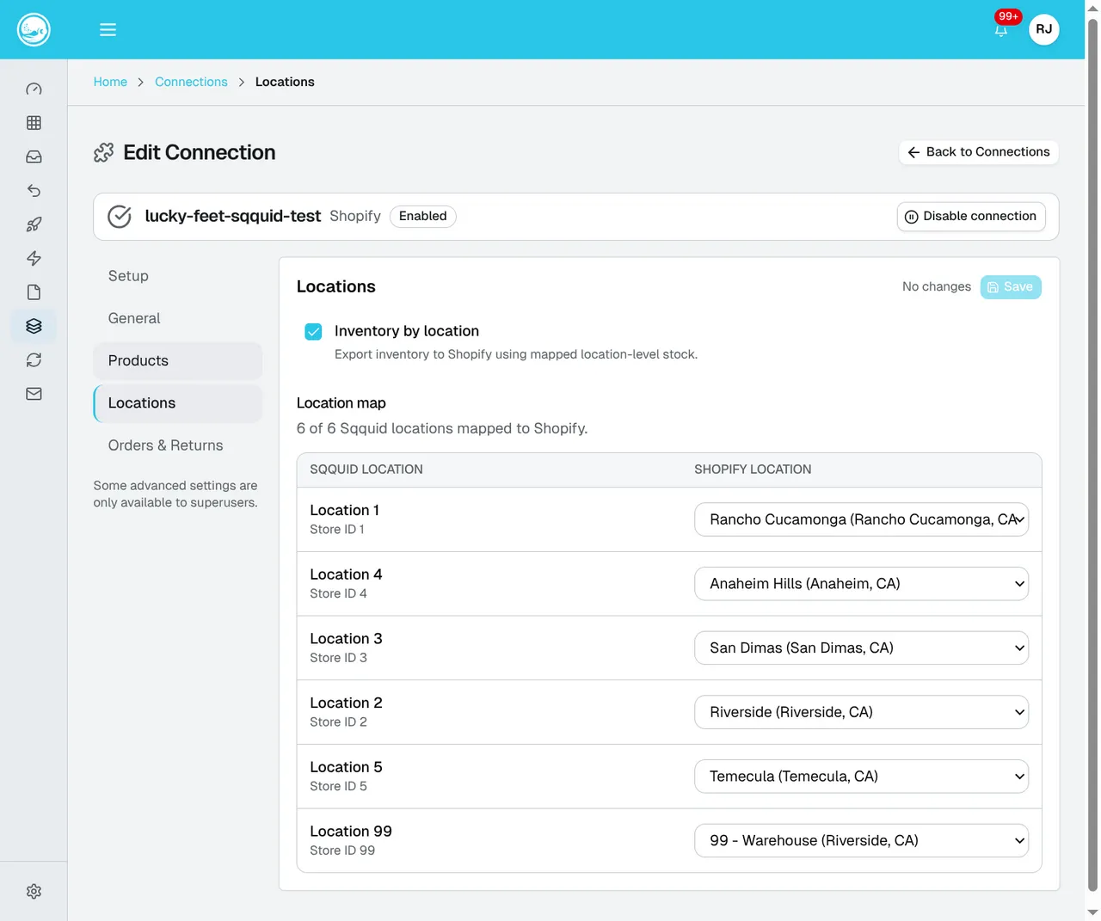The width and height of the screenshot is (1101, 921).
Task: Open the mail envelope icon in sidebar
Action: pyautogui.click(x=34, y=394)
